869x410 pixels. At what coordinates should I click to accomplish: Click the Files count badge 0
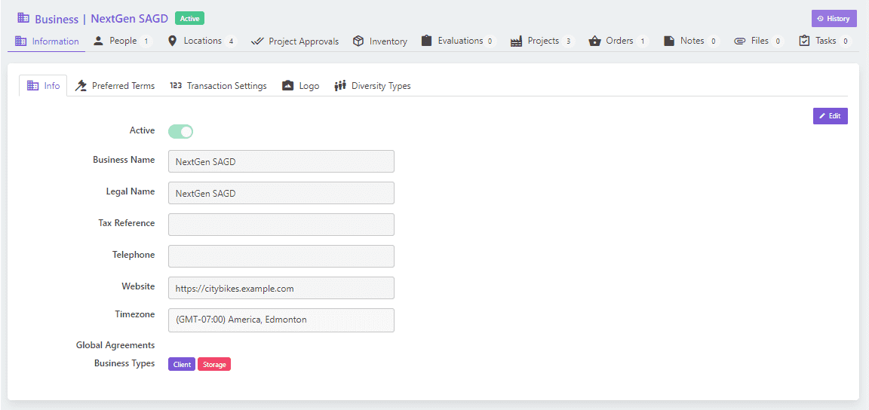[778, 41]
